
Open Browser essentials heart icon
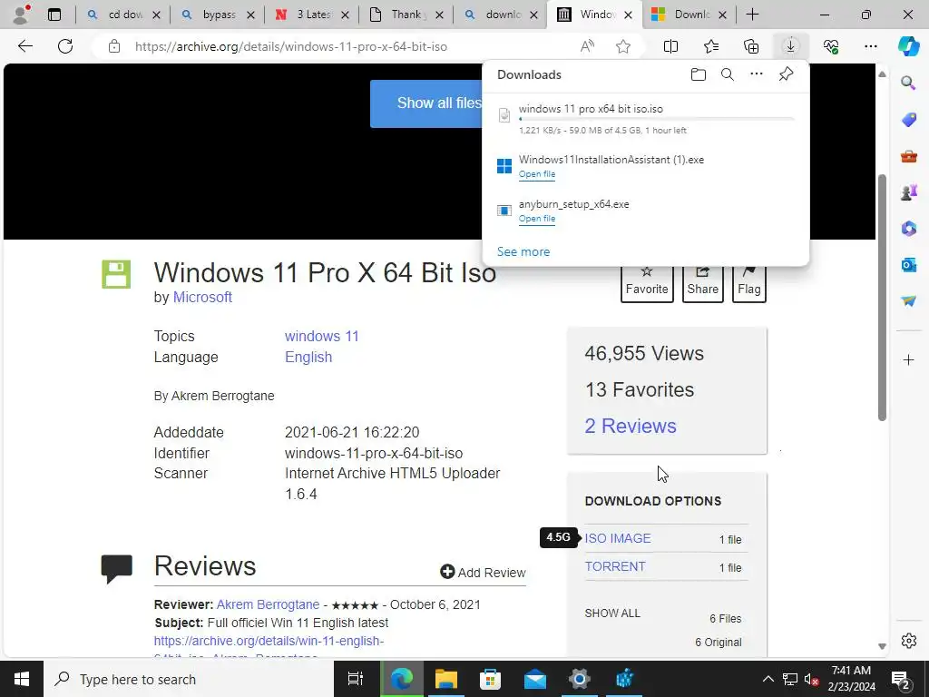831,46
